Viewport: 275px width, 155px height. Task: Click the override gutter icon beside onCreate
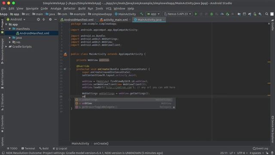click(x=65, y=69)
